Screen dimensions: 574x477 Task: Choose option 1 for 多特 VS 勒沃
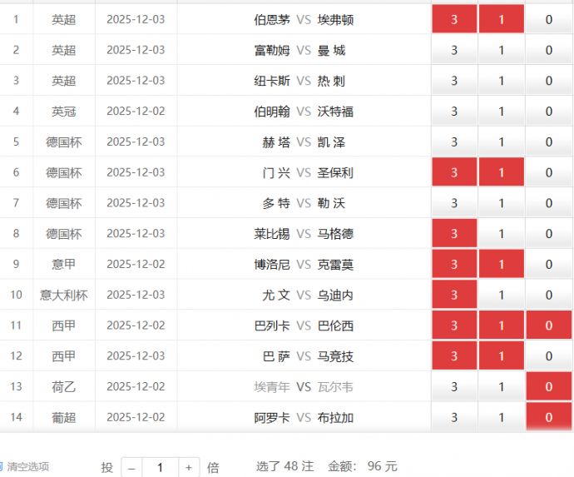pos(501,203)
